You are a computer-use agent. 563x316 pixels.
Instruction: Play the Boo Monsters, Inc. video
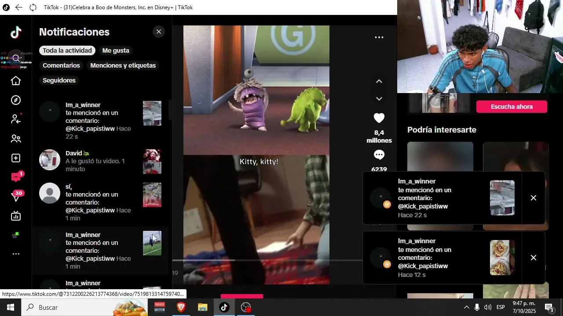(256, 155)
